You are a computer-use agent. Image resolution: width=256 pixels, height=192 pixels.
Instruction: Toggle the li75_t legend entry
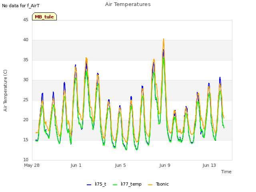96,184
